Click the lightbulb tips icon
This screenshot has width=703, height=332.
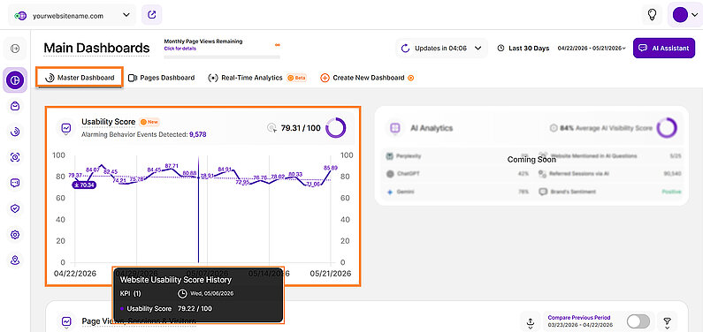[x=653, y=15]
